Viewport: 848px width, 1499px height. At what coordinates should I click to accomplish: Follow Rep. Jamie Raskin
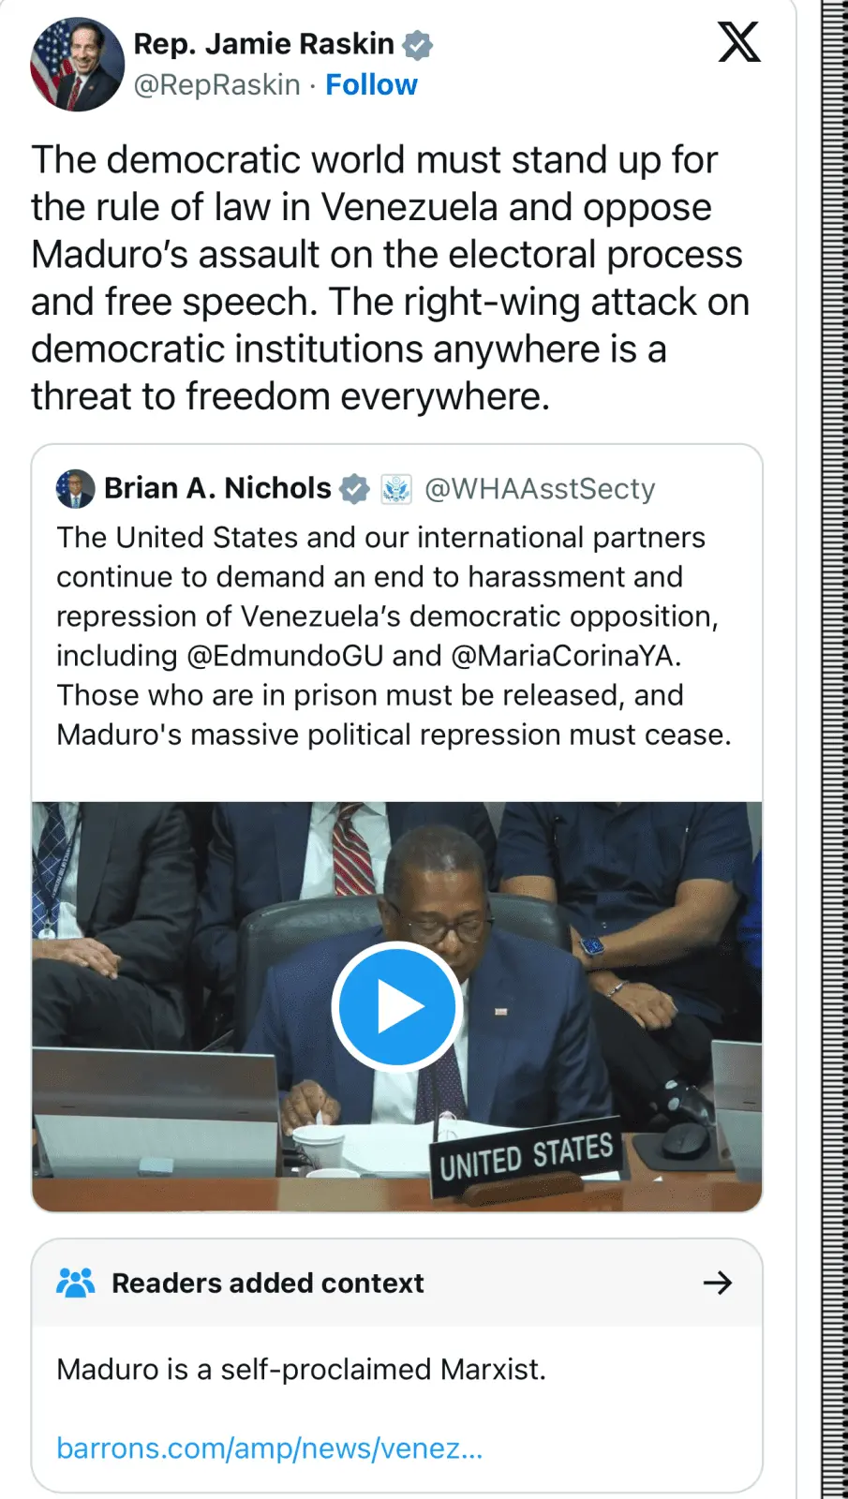tap(371, 85)
